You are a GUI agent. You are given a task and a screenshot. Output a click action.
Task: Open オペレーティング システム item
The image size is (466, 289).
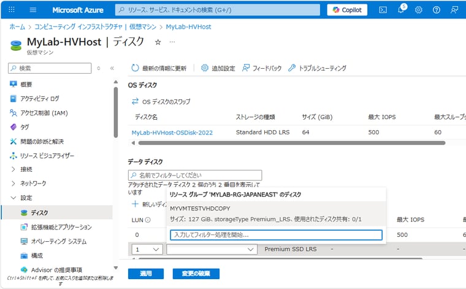(59, 241)
